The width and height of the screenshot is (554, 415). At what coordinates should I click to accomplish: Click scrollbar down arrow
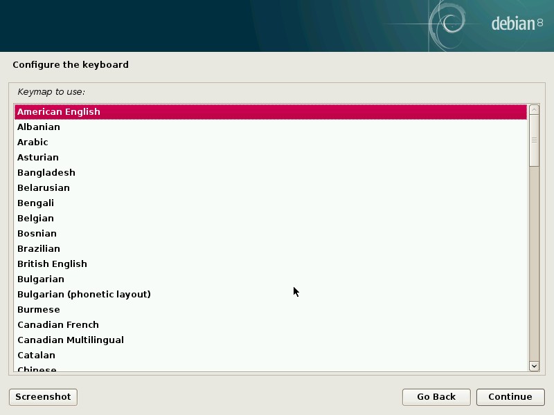point(534,366)
